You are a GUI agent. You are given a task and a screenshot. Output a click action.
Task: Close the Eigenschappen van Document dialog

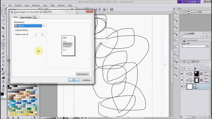(x=90, y=11)
